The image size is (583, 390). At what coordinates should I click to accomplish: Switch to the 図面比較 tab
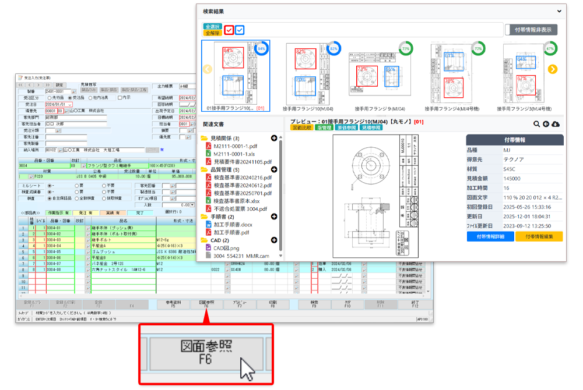[x=302, y=127]
